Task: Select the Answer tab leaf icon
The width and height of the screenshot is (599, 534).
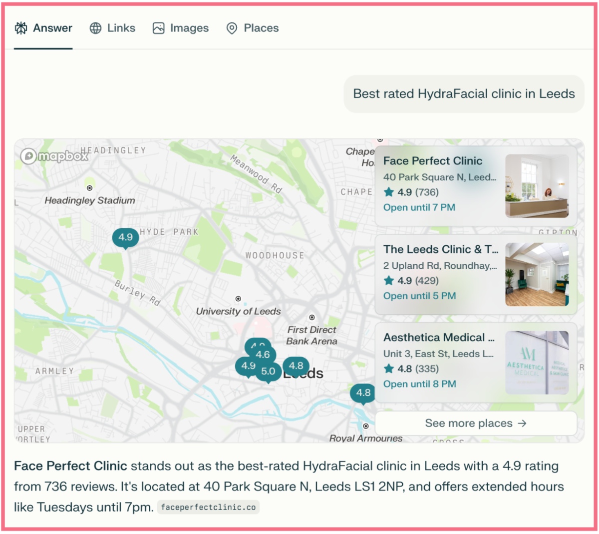Action: pos(20,28)
